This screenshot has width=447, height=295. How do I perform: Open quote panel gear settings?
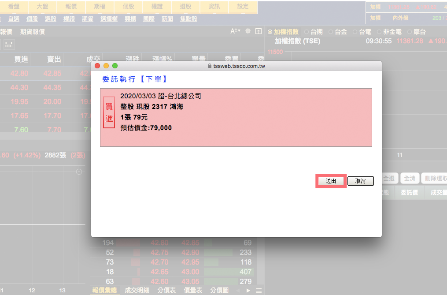[248, 31]
